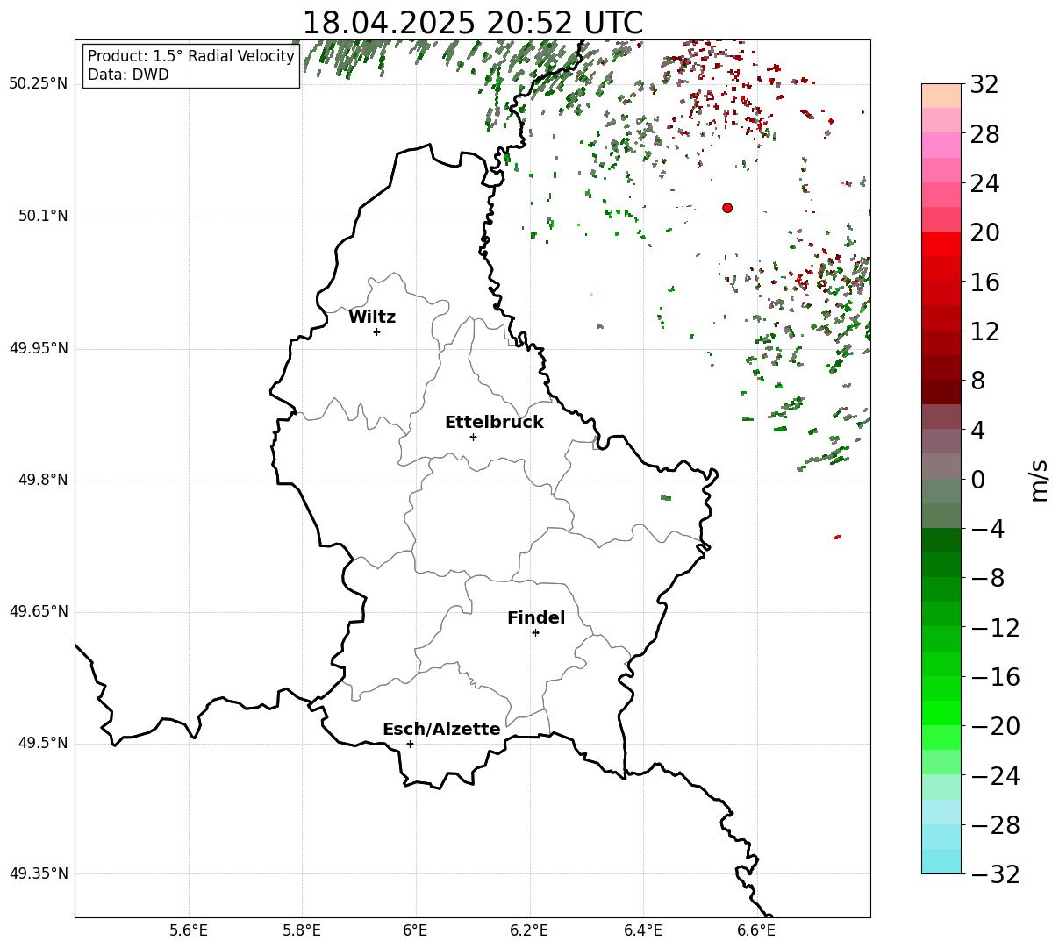Click the 0 colorbar tick label
The height and width of the screenshot is (948, 1059).
point(977,480)
